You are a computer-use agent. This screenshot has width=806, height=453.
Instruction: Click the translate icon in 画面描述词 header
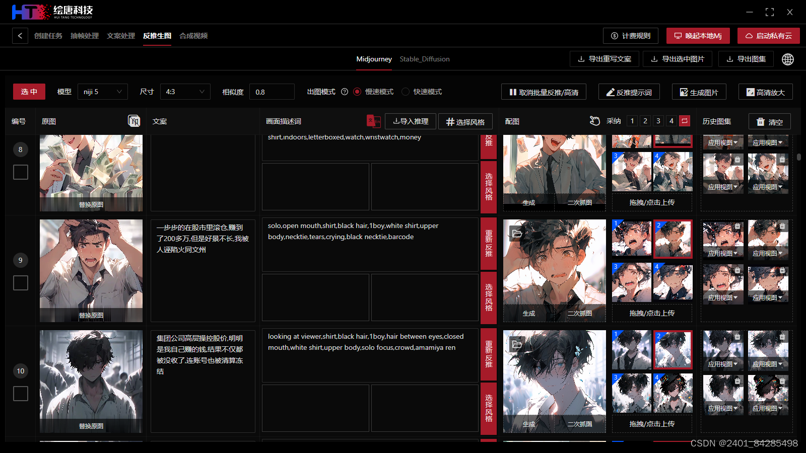[x=374, y=121]
